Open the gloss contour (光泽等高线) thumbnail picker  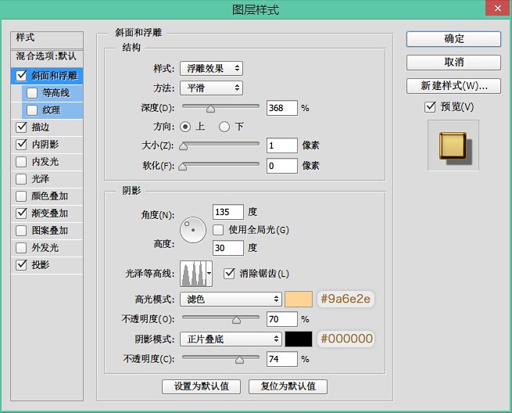(x=193, y=274)
